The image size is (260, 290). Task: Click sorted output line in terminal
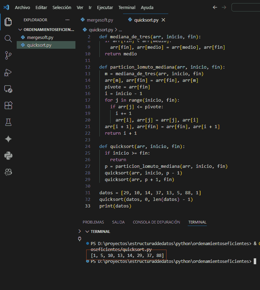pos(127,256)
